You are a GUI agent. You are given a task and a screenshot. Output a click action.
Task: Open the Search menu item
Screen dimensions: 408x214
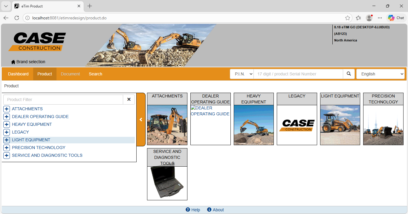click(x=96, y=74)
